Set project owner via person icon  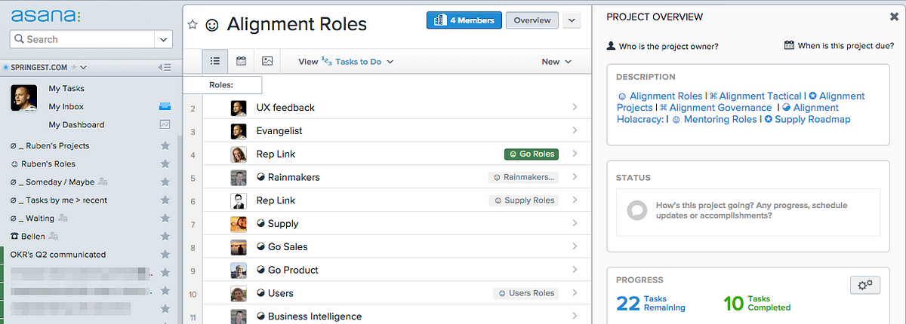click(x=612, y=47)
